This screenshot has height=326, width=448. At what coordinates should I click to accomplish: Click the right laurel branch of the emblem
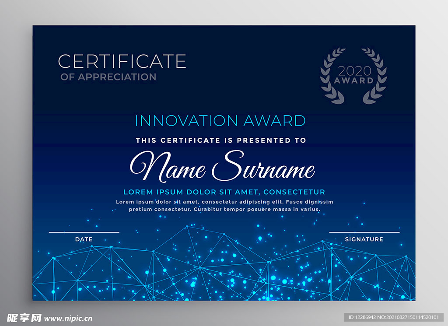click(374, 76)
